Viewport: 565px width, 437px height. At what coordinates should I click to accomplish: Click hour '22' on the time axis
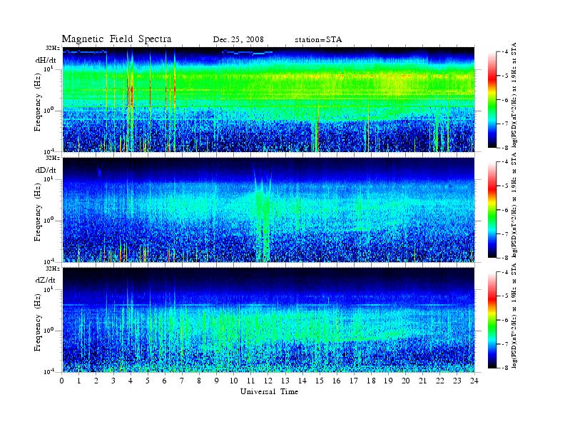coord(439,381)
